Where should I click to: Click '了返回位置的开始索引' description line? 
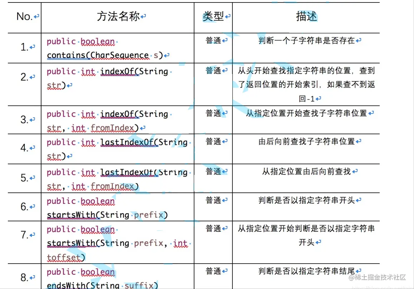coord(278,84)
